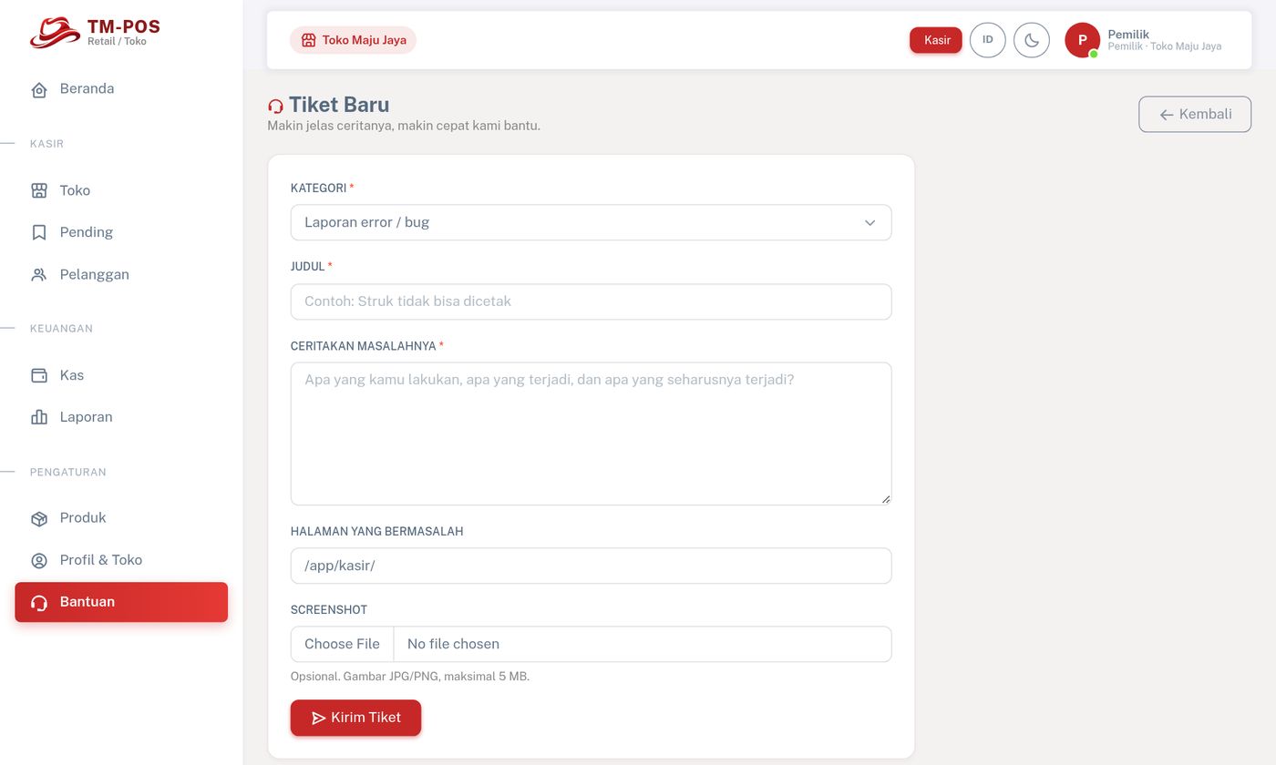Click the Toko Maju Jaya store badge
Image resolution: width=1276 pixels, height=765 pixels.
click(x=353, y=40)
